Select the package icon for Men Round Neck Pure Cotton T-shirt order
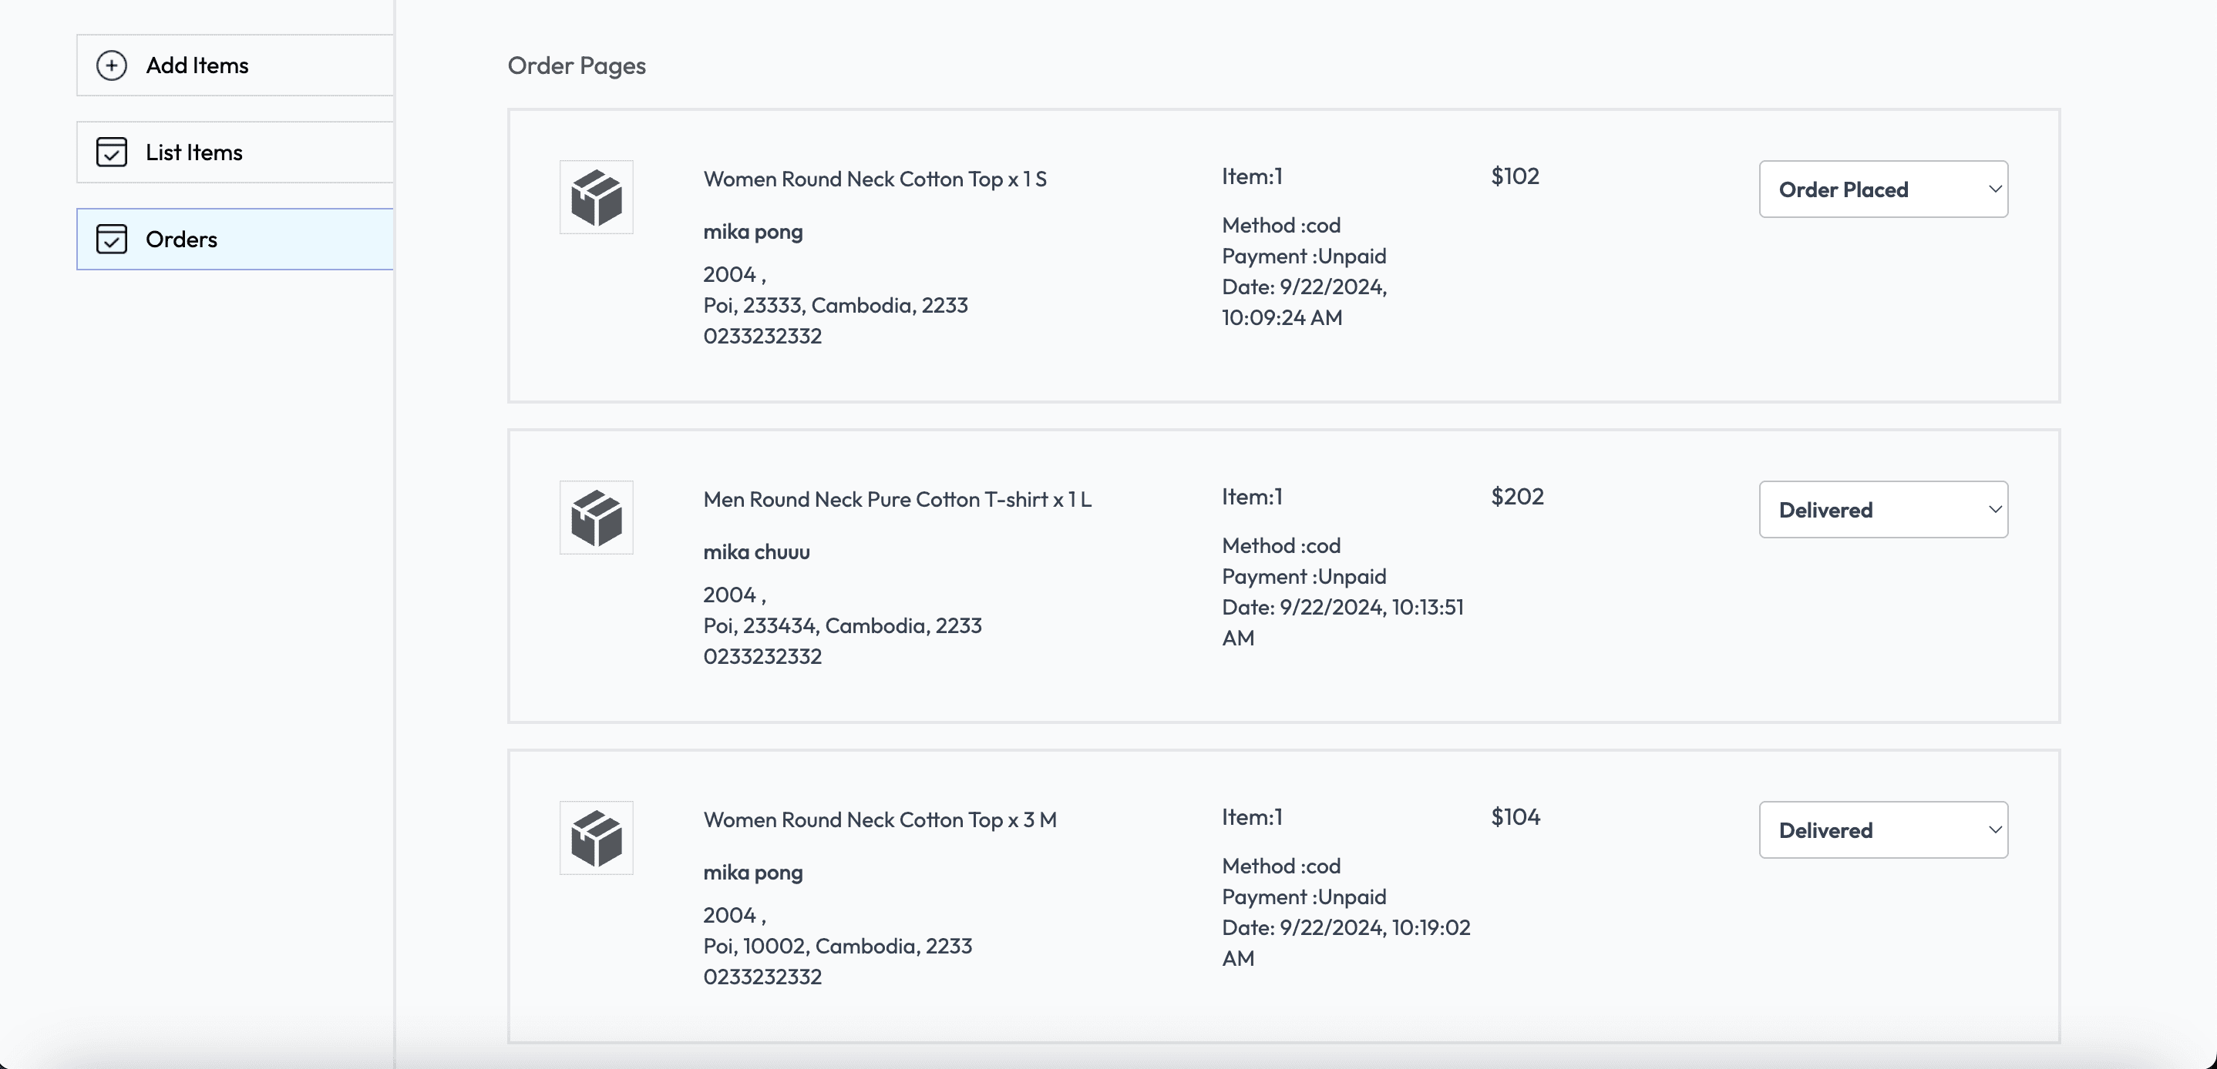 (596, 517)
